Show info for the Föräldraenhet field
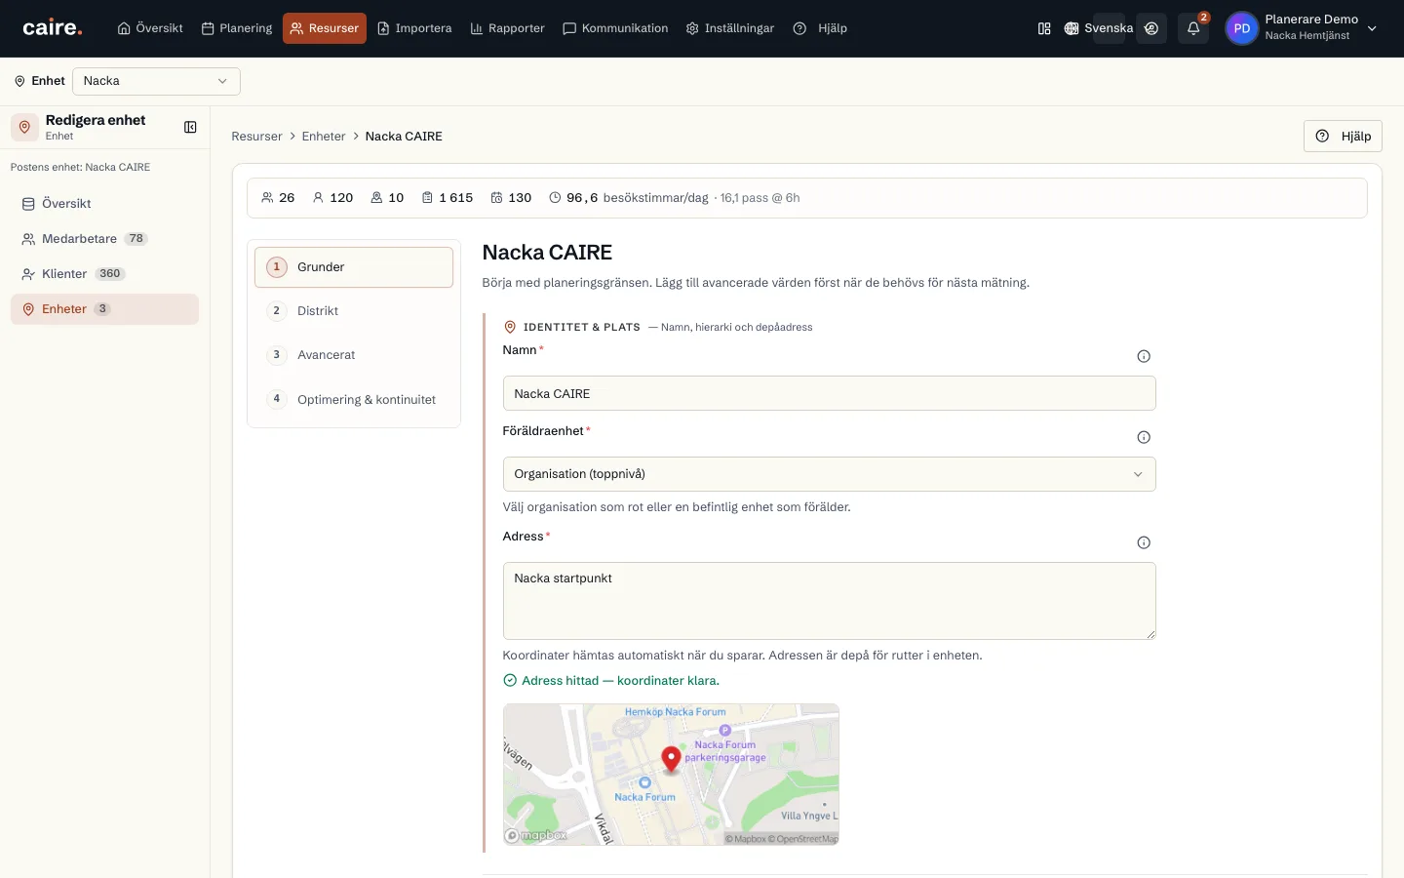This screenshot has height=878, width=1404. tap(1144, 437)
